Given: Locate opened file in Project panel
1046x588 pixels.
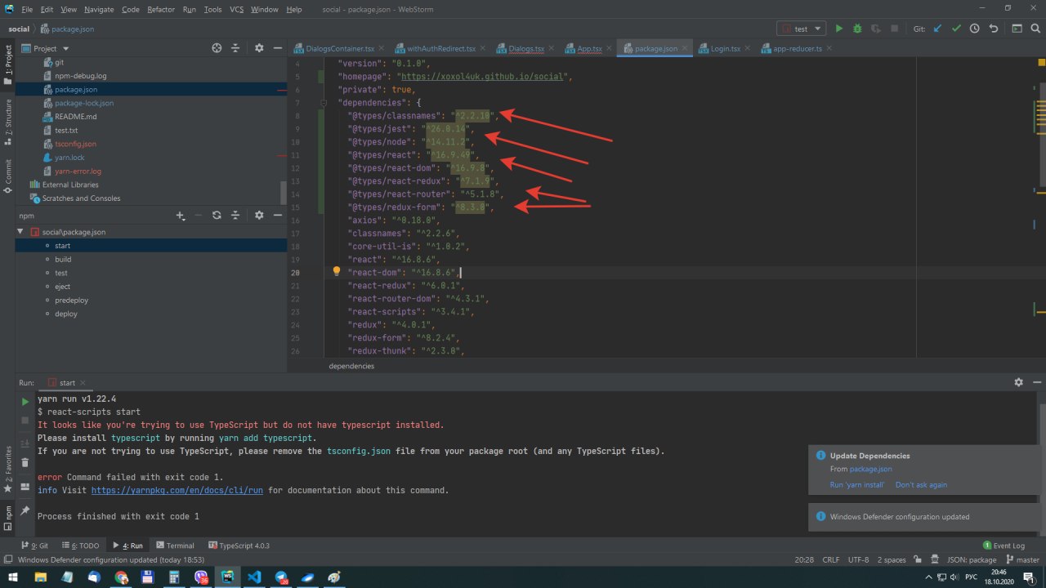Looking at the screenshot, I should pyautogui.click(x=217, y=48).
